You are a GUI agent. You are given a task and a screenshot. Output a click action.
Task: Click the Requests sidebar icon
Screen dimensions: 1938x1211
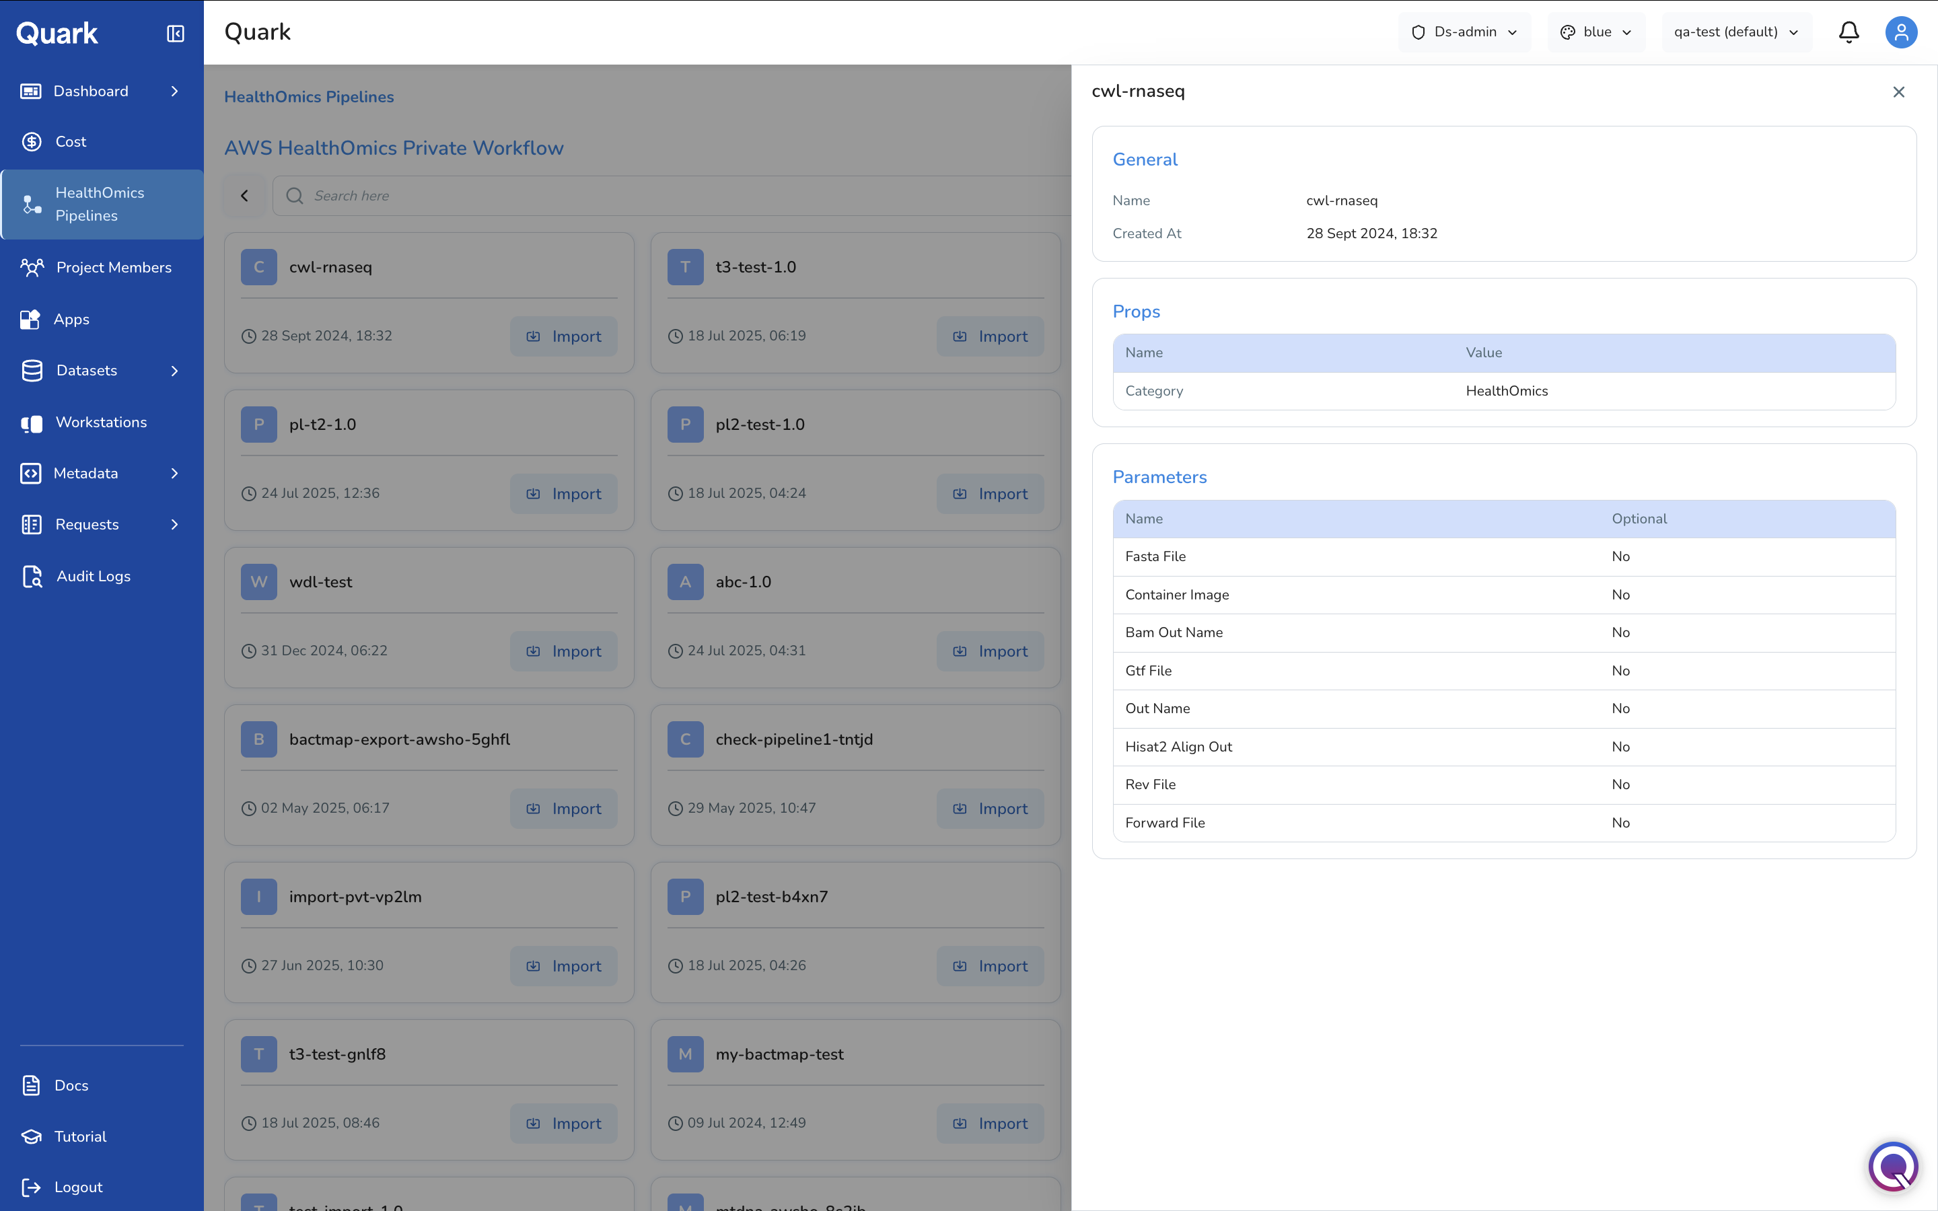coord(31,525)
